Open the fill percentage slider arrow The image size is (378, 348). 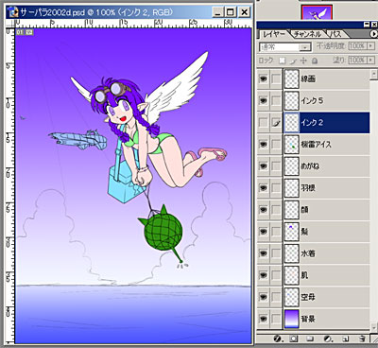point(370,60)
